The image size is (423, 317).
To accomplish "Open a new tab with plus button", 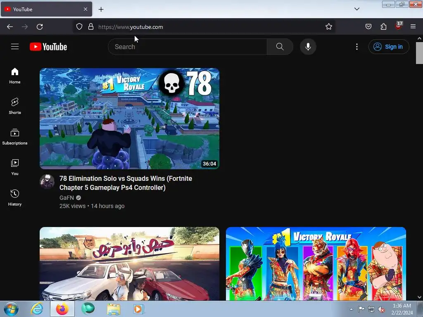I will click(x=101, y=9).
